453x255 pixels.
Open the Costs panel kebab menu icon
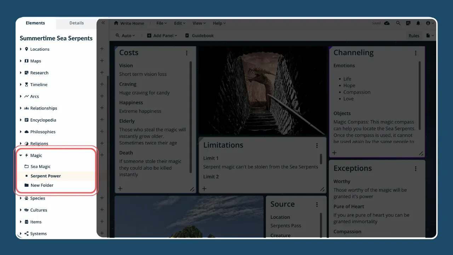tap(187, 53)
